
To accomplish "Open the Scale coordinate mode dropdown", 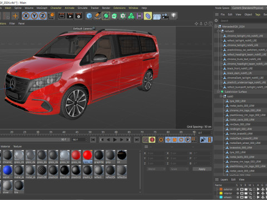I will 179,169.
